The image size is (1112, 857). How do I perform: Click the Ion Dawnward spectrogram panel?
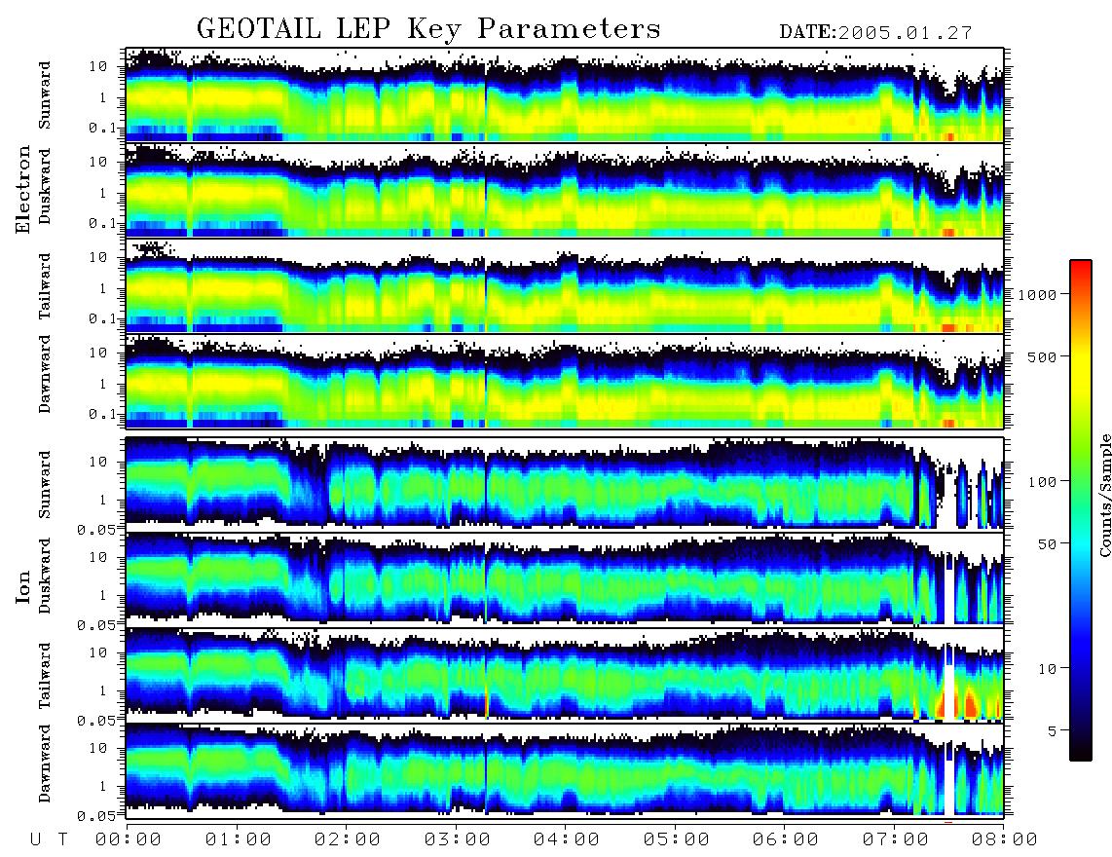click(565, 769)
